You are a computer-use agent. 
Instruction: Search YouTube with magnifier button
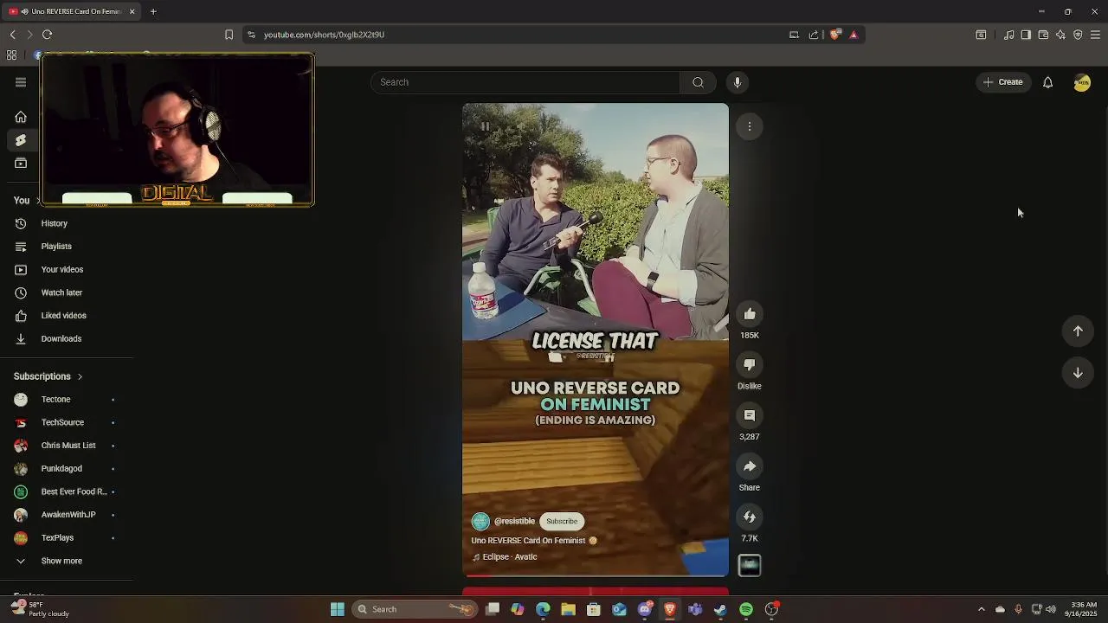coord(698,82)
